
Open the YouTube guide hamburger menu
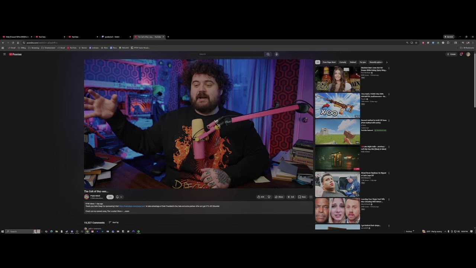click(x=4, y=54)
